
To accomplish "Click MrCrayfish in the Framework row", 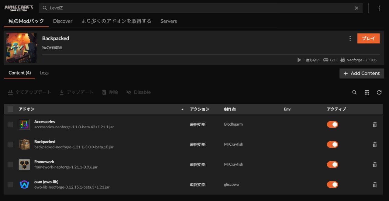I will click(x=234, y=164).
